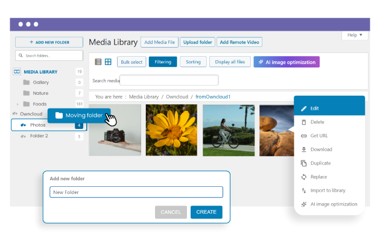Select the yellow flower thumbnail
Screen dimensions: 380x241
[x=171, y=130]
